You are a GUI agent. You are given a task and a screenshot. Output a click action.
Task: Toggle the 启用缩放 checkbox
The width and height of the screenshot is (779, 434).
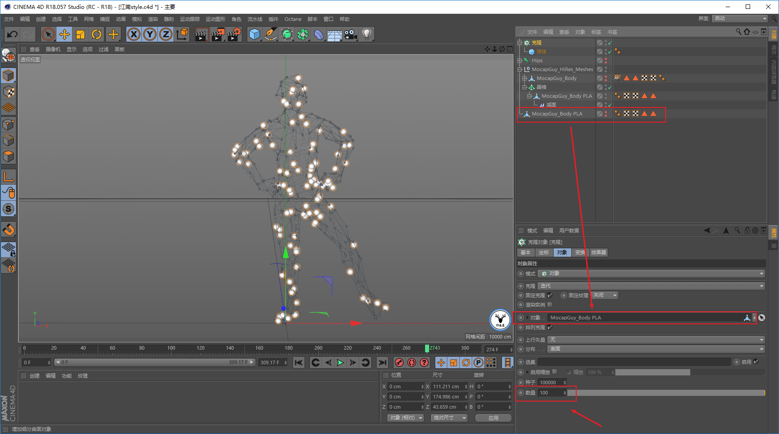554,372
